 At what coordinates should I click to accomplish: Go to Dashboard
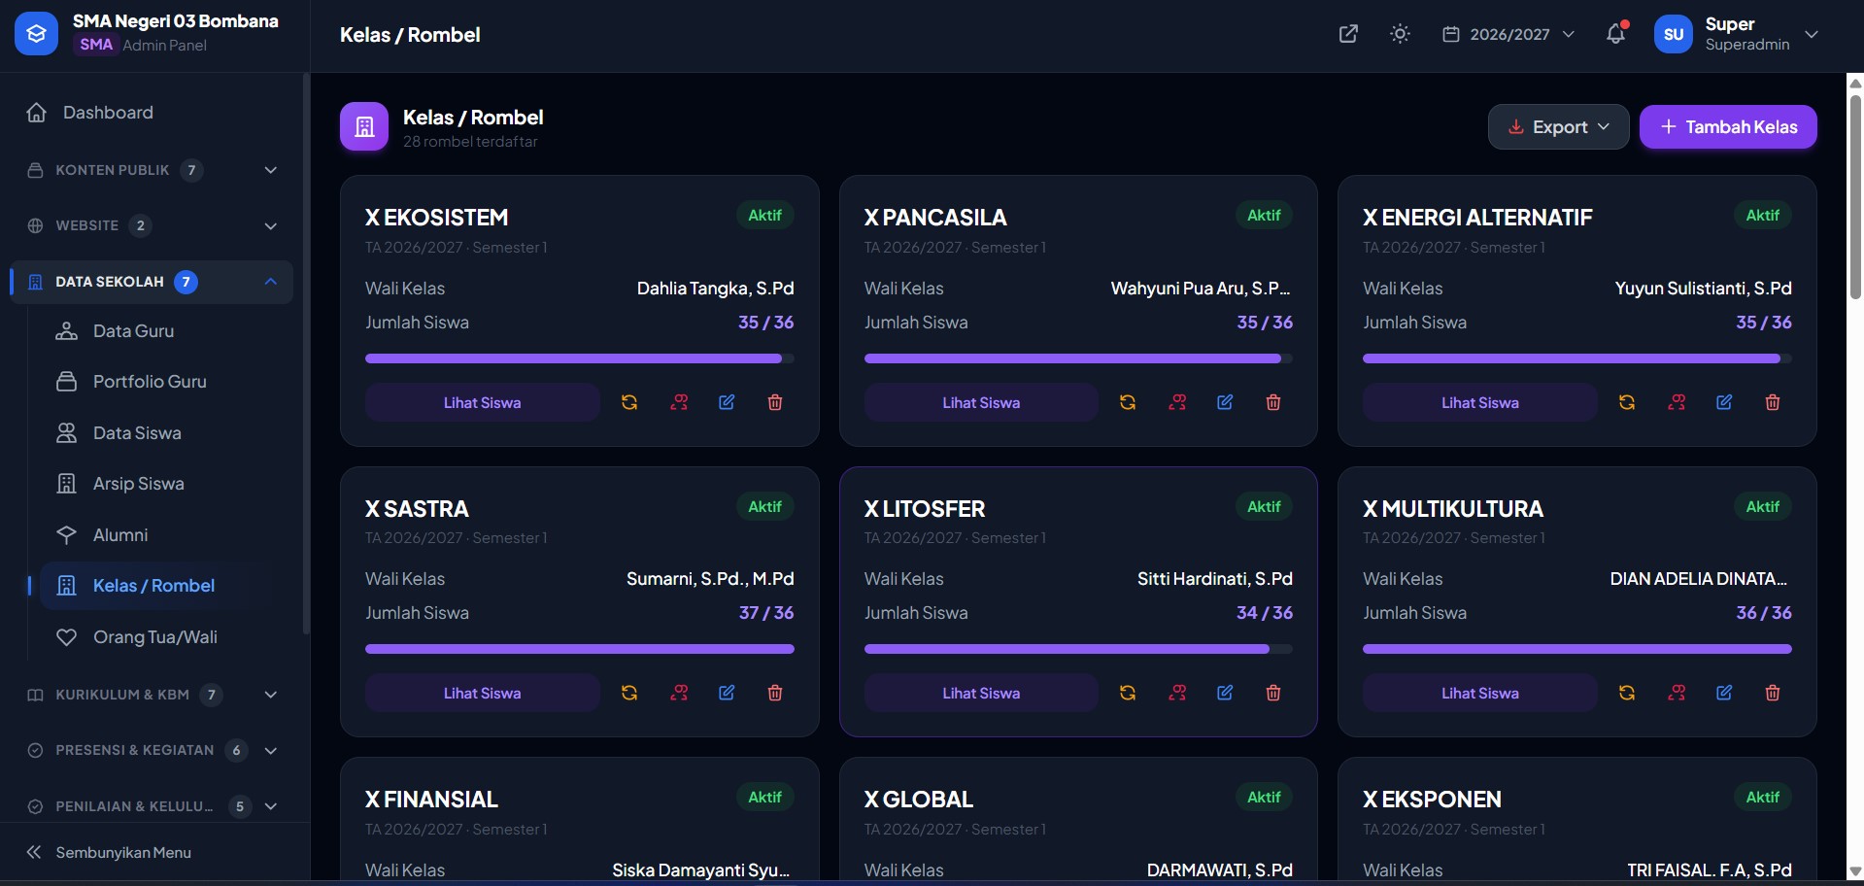[153, 113]
